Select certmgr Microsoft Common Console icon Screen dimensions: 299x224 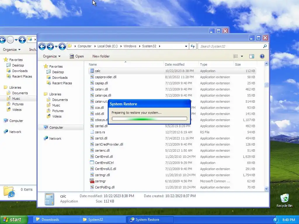pos(92,181)
